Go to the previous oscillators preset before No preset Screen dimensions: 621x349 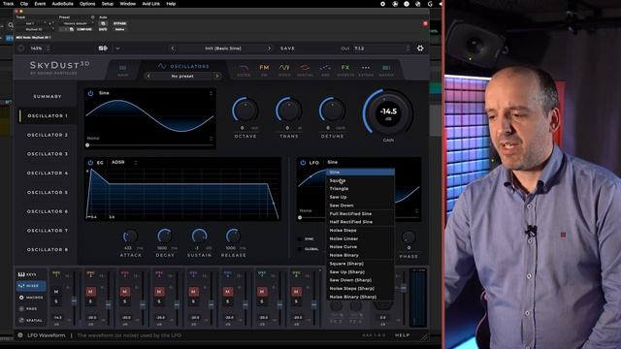148,76
